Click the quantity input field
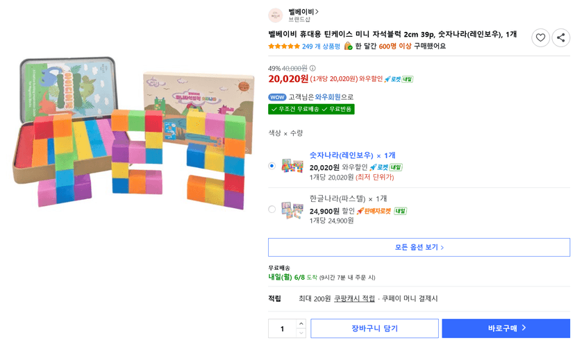This screenshot has width=575, height=342. click(283, 328)
